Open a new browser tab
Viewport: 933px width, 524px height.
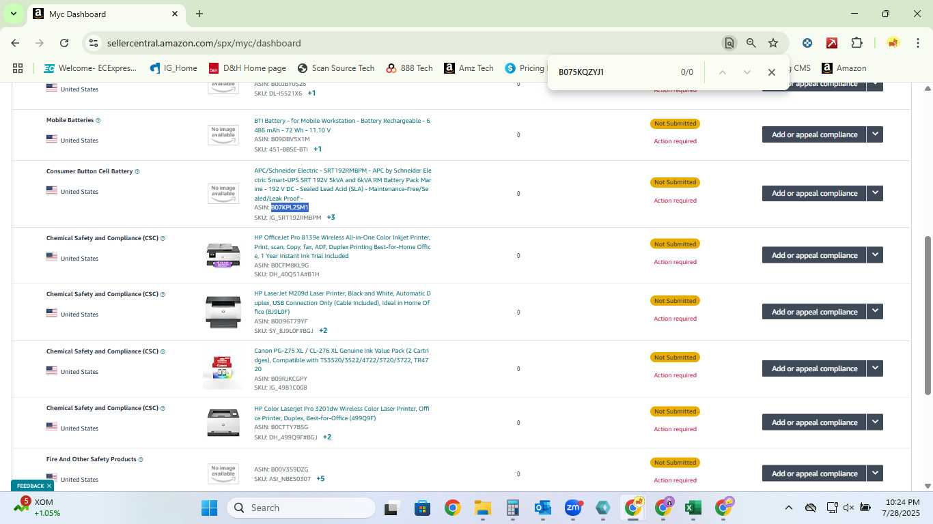click(x=199, y=14)
